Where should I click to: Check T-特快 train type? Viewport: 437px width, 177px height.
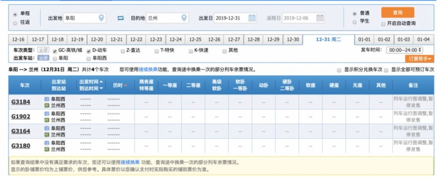coord(157,51)
